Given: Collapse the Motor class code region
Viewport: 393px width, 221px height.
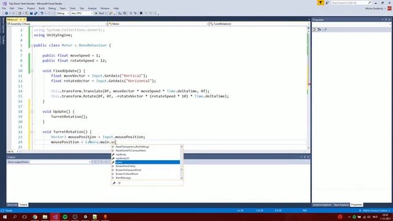Looking at the screenshot, I should coord(32,45).
